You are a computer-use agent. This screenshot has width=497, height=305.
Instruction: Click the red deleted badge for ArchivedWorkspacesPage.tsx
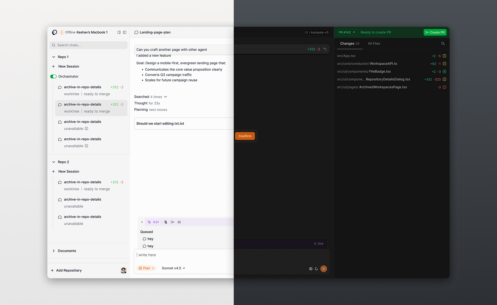[444, 87]
